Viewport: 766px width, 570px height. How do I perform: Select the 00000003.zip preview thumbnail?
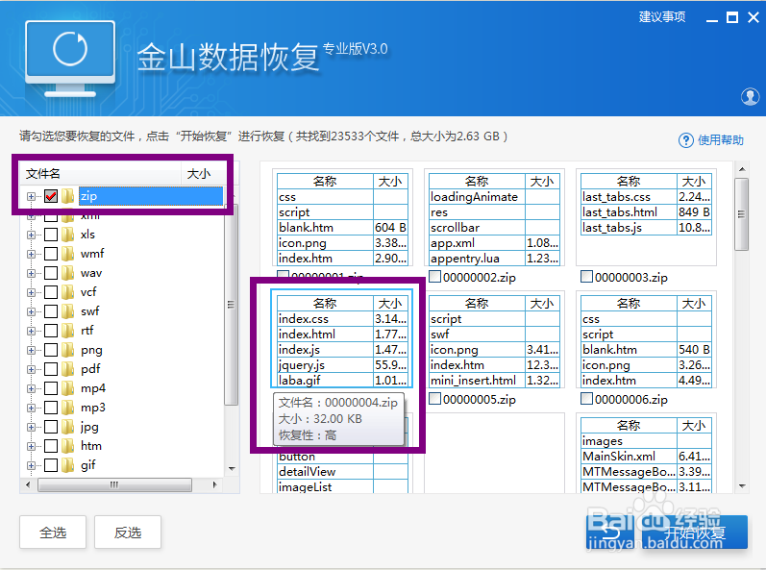click(646, 218)
